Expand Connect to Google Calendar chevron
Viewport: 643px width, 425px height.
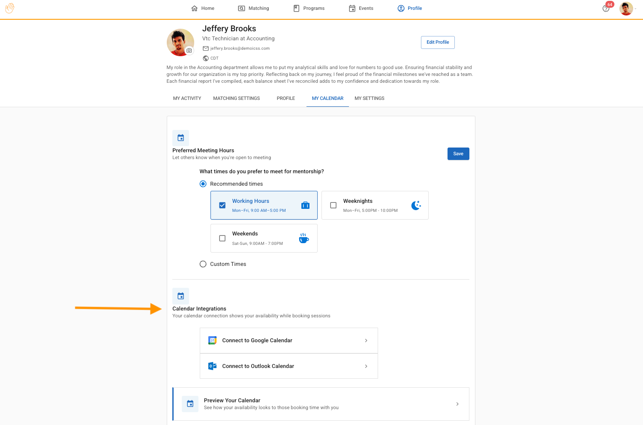[366, 341]
